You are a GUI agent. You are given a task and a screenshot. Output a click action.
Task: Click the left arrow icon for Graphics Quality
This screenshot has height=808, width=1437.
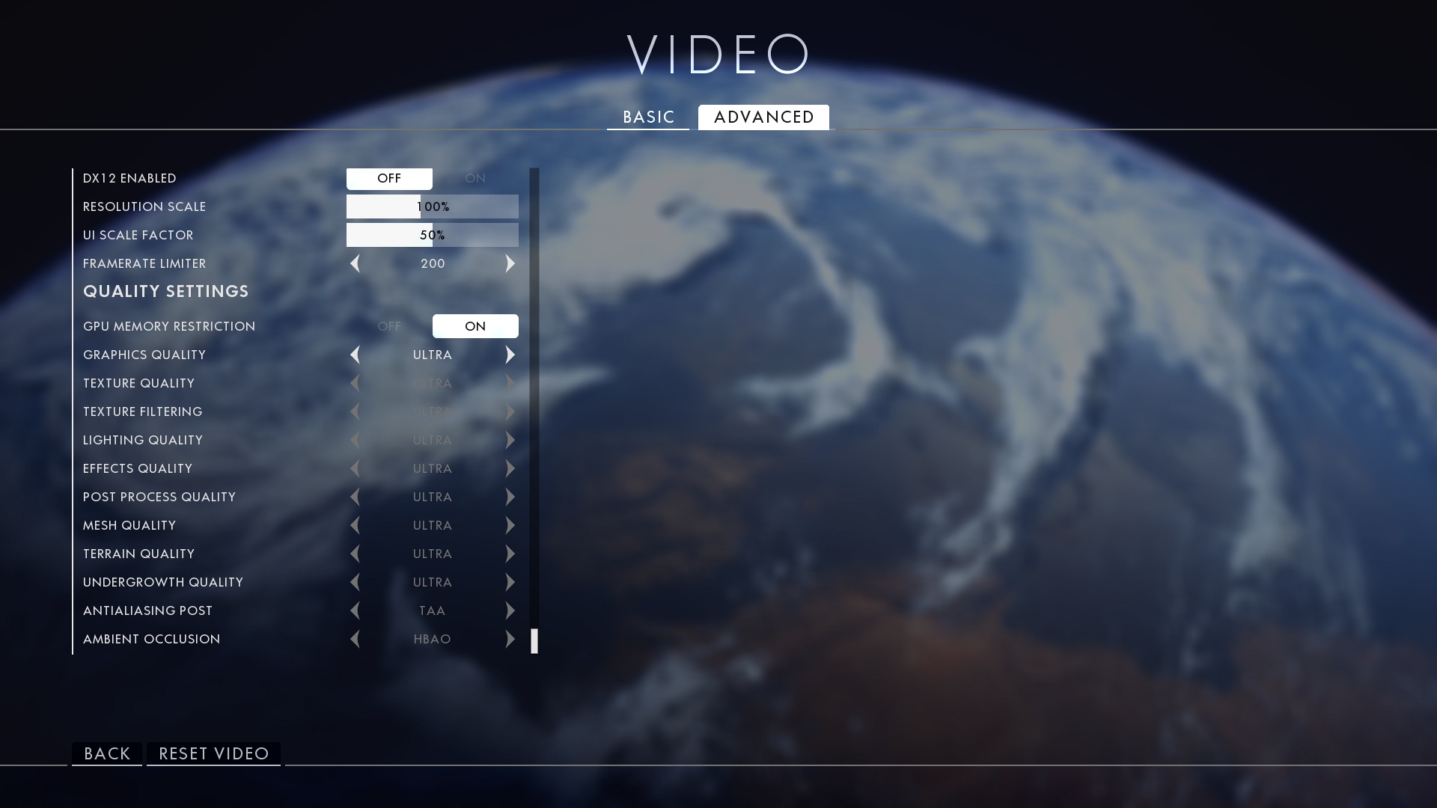(x=354, y=354)
